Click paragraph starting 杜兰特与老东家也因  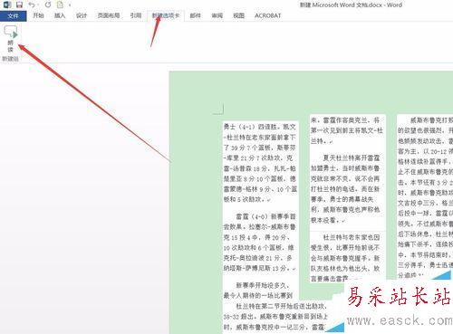[x=345, y=258]
